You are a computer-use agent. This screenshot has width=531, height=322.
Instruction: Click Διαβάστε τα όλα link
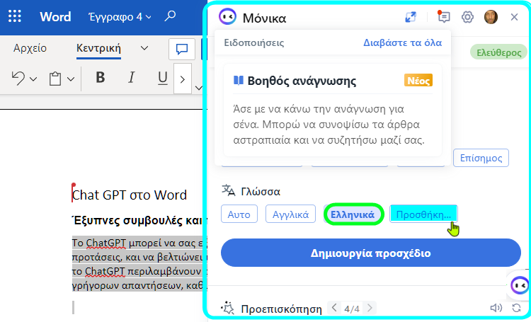[x=403, y=43]
